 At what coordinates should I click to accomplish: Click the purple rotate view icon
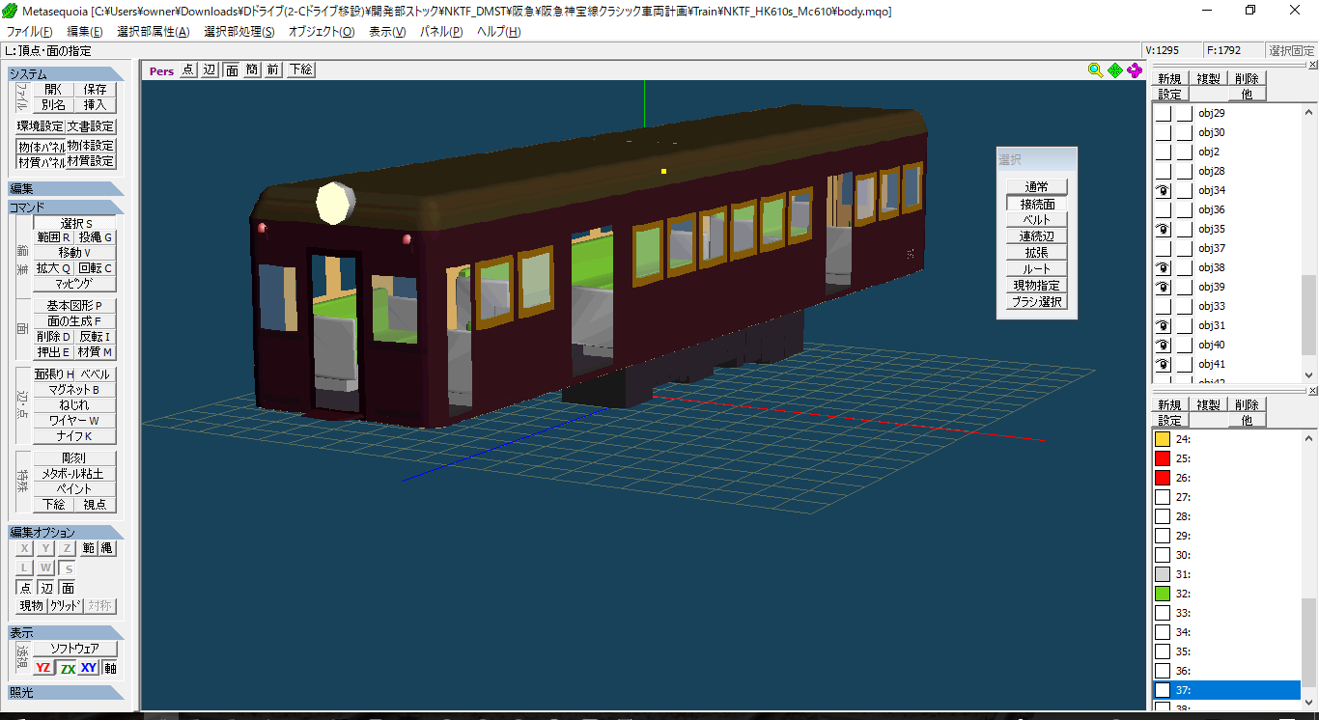[1135, 69]
